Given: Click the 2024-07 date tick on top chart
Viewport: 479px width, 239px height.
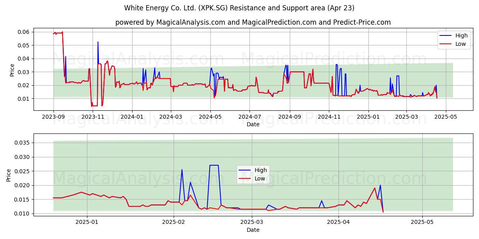Looking at the screenshot, I should click(x=249, y=116).
